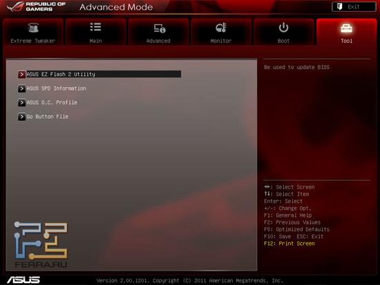This screenshot has width=380, height=285.
Task: Click the 'F12: Print Screen' hint
Action: (289, 244)
